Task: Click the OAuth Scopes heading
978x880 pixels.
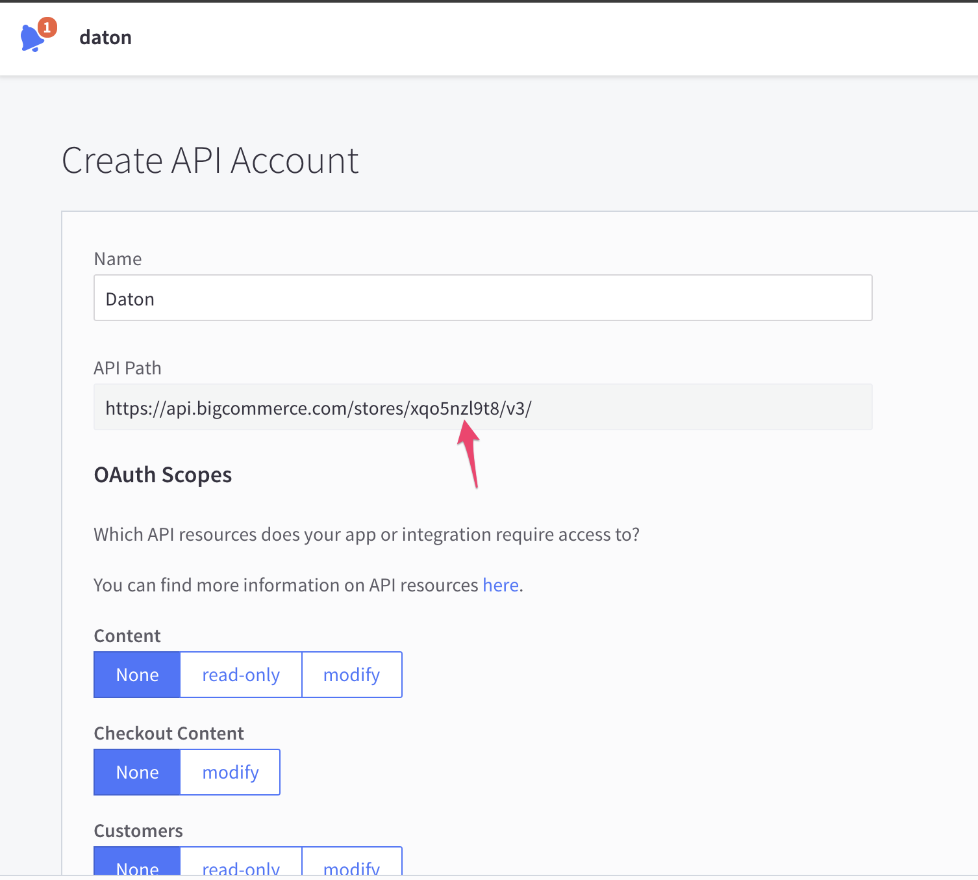Action: pyautogui.click(x=163, y=475)
